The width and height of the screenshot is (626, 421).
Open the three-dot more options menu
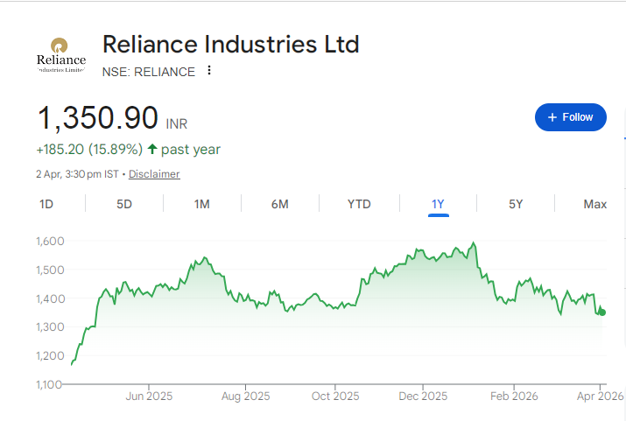[x=208, y=71]
